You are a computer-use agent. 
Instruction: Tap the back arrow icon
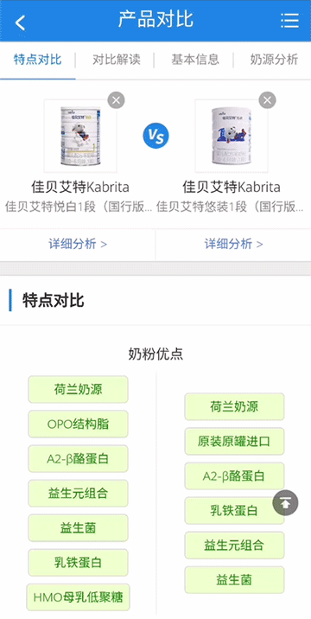tap(20, 22)
